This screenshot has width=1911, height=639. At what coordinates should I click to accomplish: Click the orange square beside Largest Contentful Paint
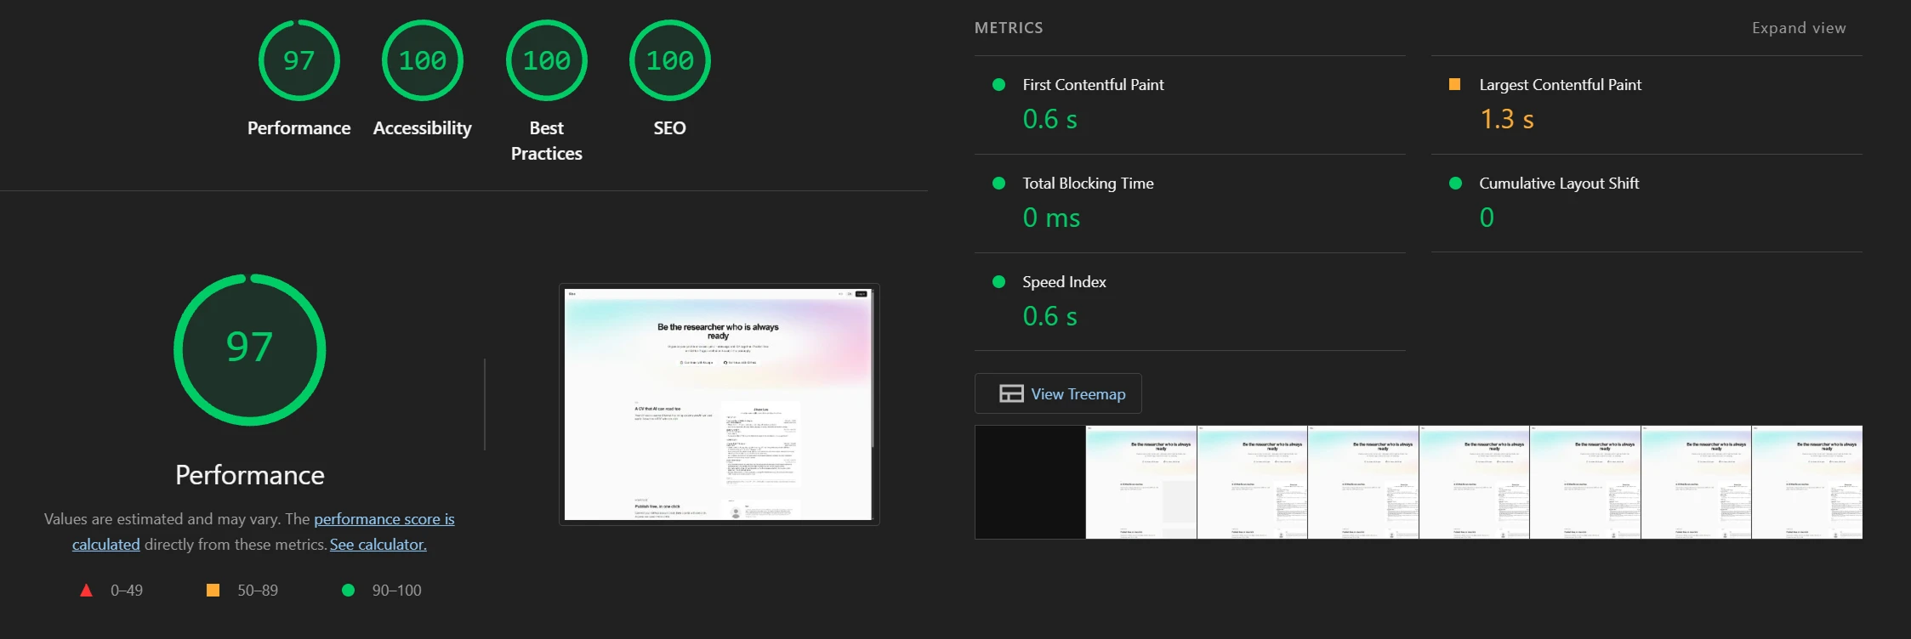(x=1455, y=84)
